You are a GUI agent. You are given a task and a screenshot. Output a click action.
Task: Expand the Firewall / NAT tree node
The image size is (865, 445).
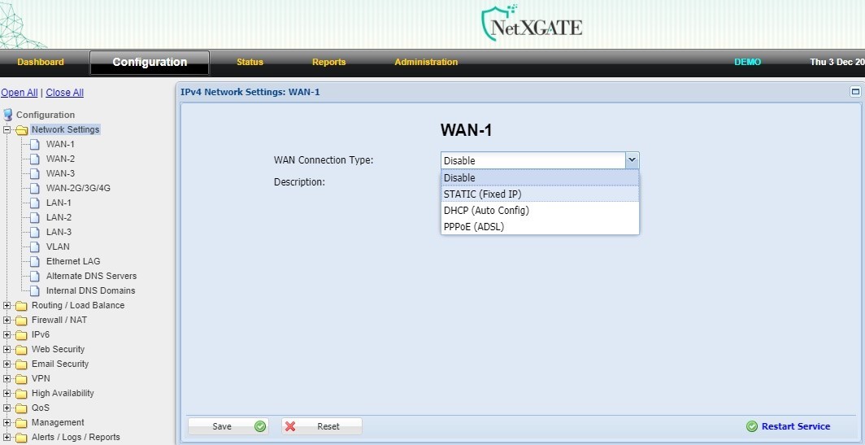pyautogui.click(x=7, y=321)
